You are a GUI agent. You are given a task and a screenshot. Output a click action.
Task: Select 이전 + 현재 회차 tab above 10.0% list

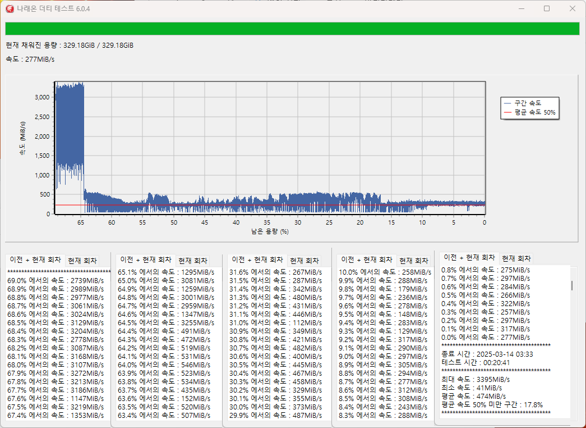point(366,259)
